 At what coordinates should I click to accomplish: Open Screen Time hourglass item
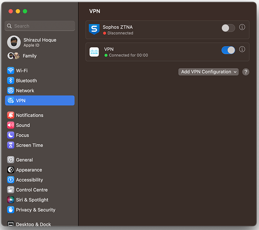pyautogui.click(x=29, y=145)
